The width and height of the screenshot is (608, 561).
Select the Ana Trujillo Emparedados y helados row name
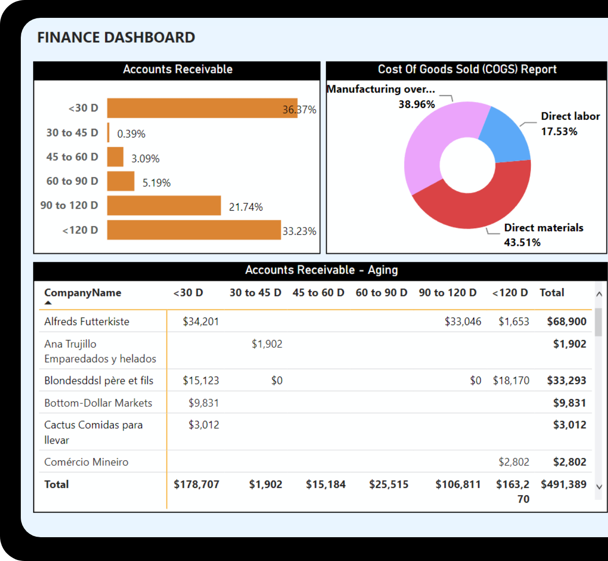coord(100,351)
